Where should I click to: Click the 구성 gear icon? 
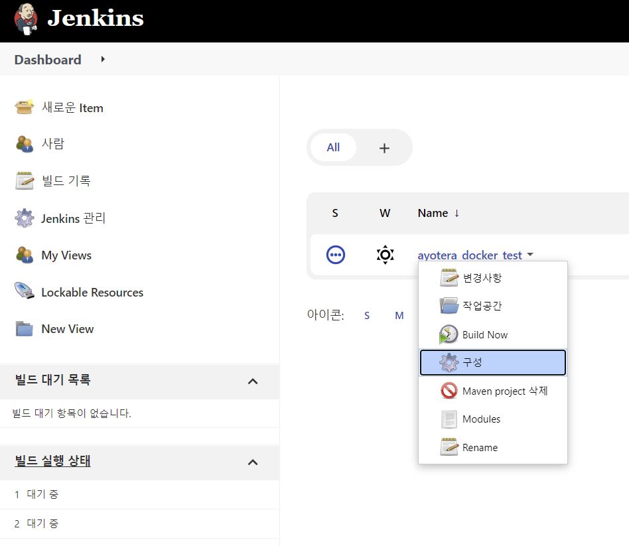point(449,362)
